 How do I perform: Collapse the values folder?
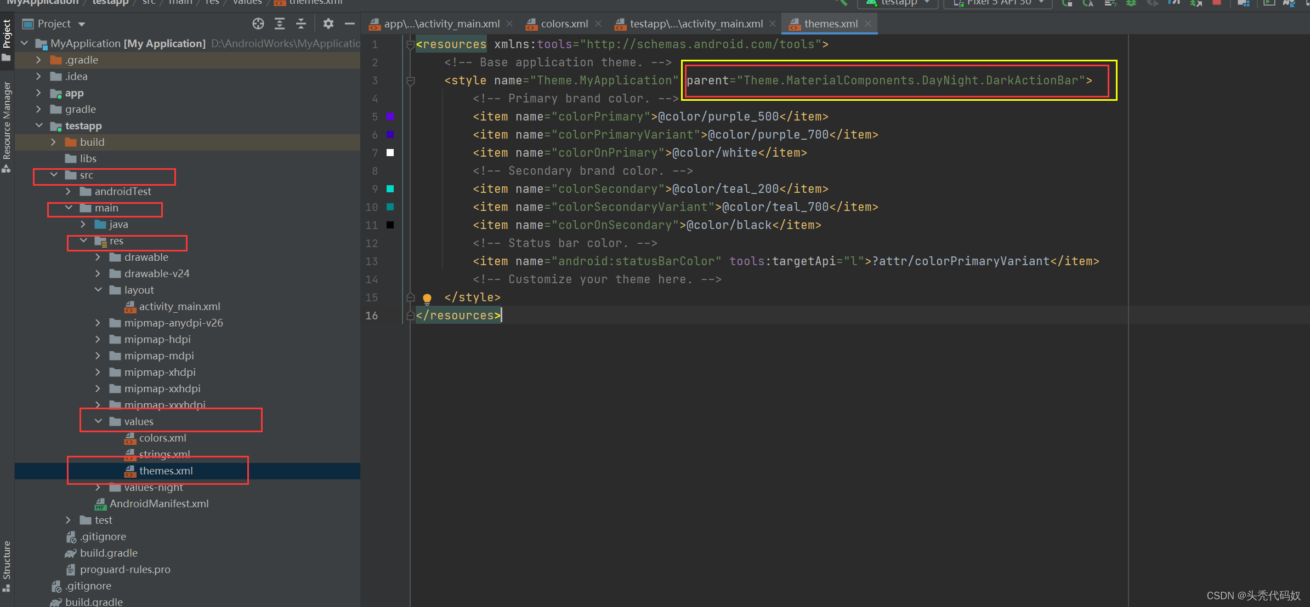pos(99,421)
